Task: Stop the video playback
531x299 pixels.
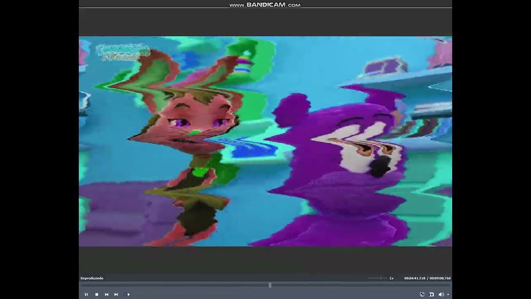Action: [97, 294]
